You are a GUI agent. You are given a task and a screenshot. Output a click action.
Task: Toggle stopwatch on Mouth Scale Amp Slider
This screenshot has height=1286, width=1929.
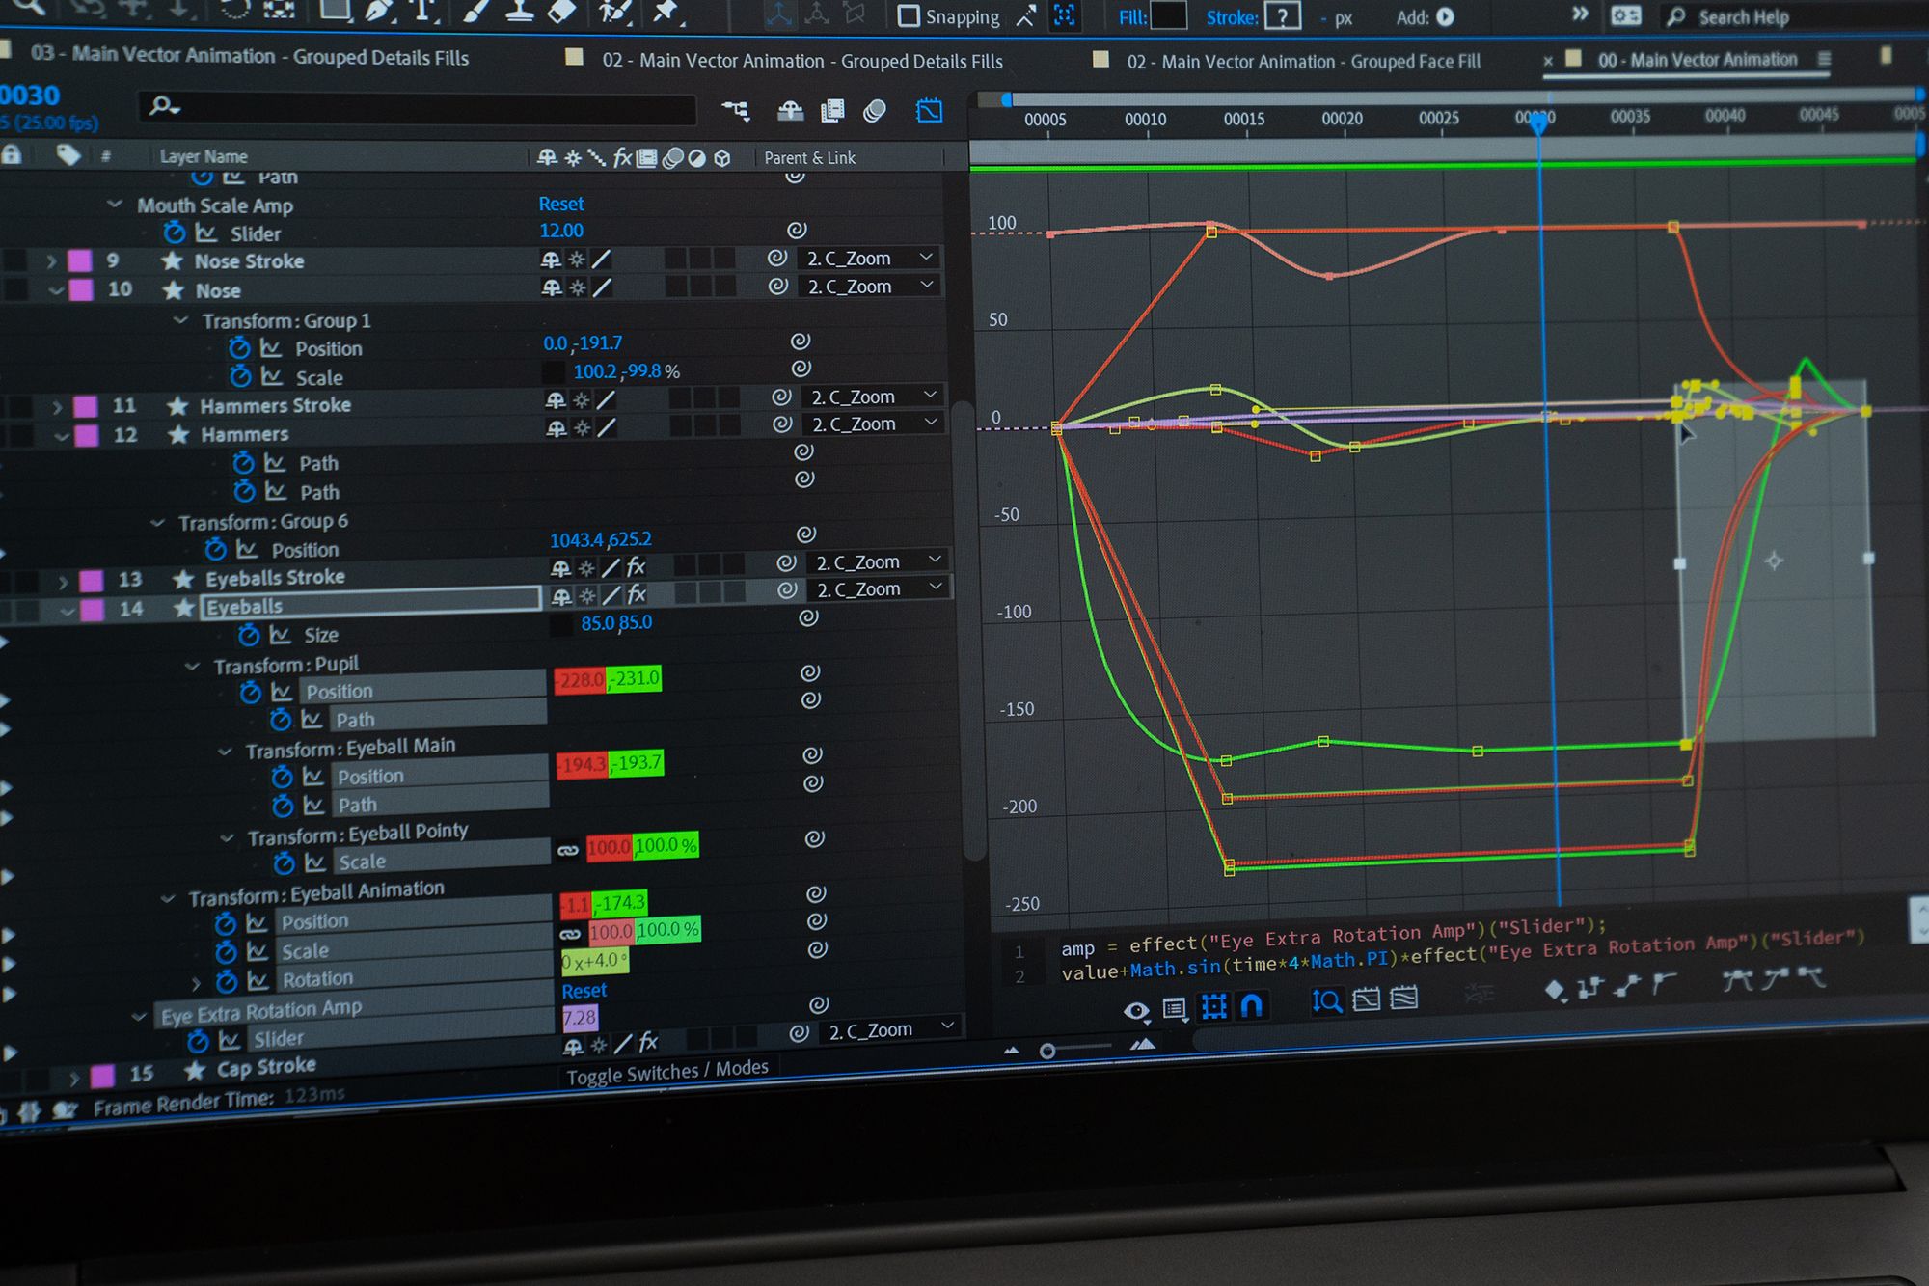pos(175,233)
